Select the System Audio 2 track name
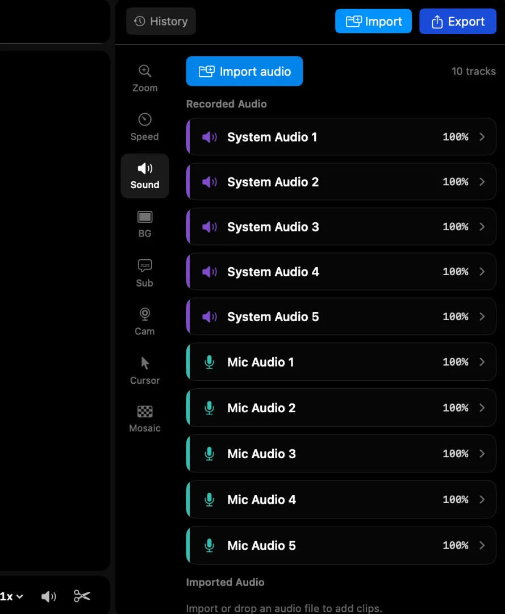Screen dimensions: 505x614 coord(273,182)
